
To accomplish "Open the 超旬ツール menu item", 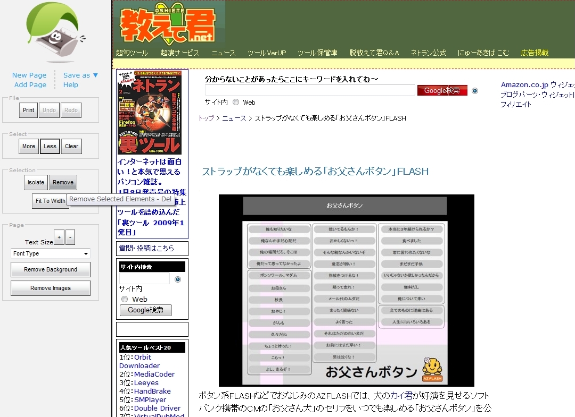I will click(132, 53).
